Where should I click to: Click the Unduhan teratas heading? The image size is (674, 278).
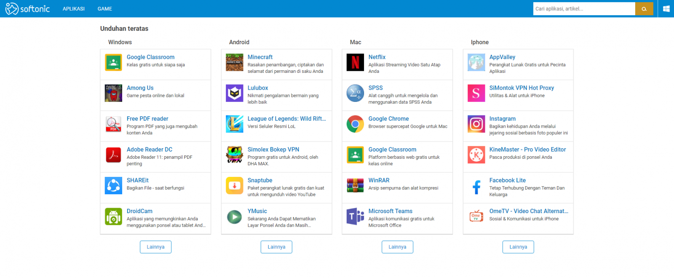(x=124, y=29)
